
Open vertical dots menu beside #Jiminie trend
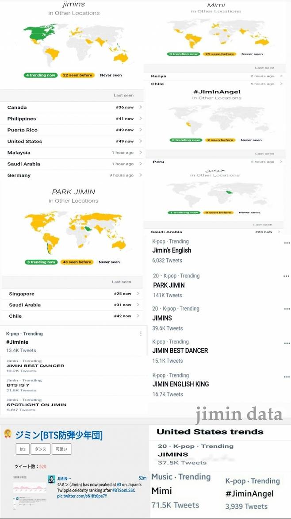[x=141, y=334]
